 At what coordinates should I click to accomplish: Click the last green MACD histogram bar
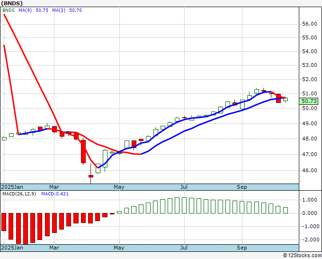(286, 210)
